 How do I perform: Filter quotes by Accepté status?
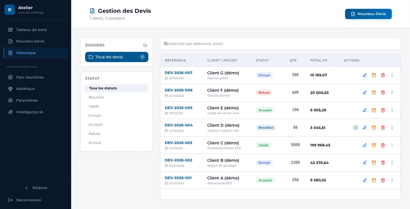point(117,125)
